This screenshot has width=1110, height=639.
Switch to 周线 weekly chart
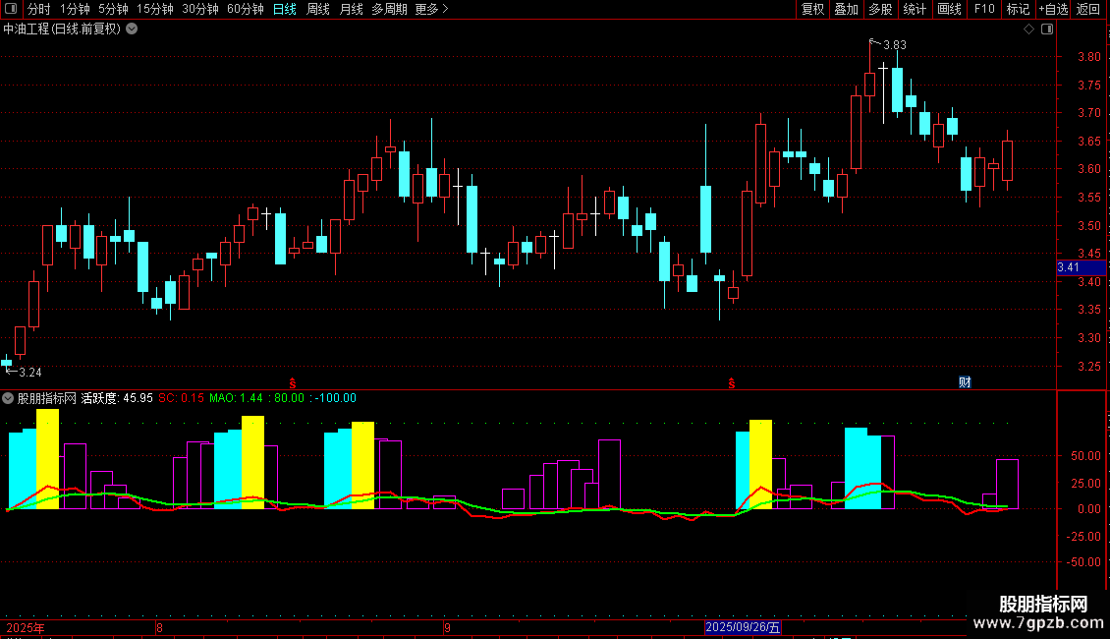pyautogui.click(x=318, y=9)
